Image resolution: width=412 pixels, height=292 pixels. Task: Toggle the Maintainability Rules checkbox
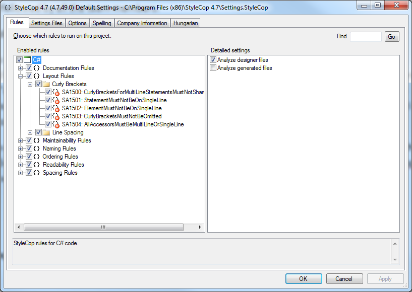(x=29, y=140)
